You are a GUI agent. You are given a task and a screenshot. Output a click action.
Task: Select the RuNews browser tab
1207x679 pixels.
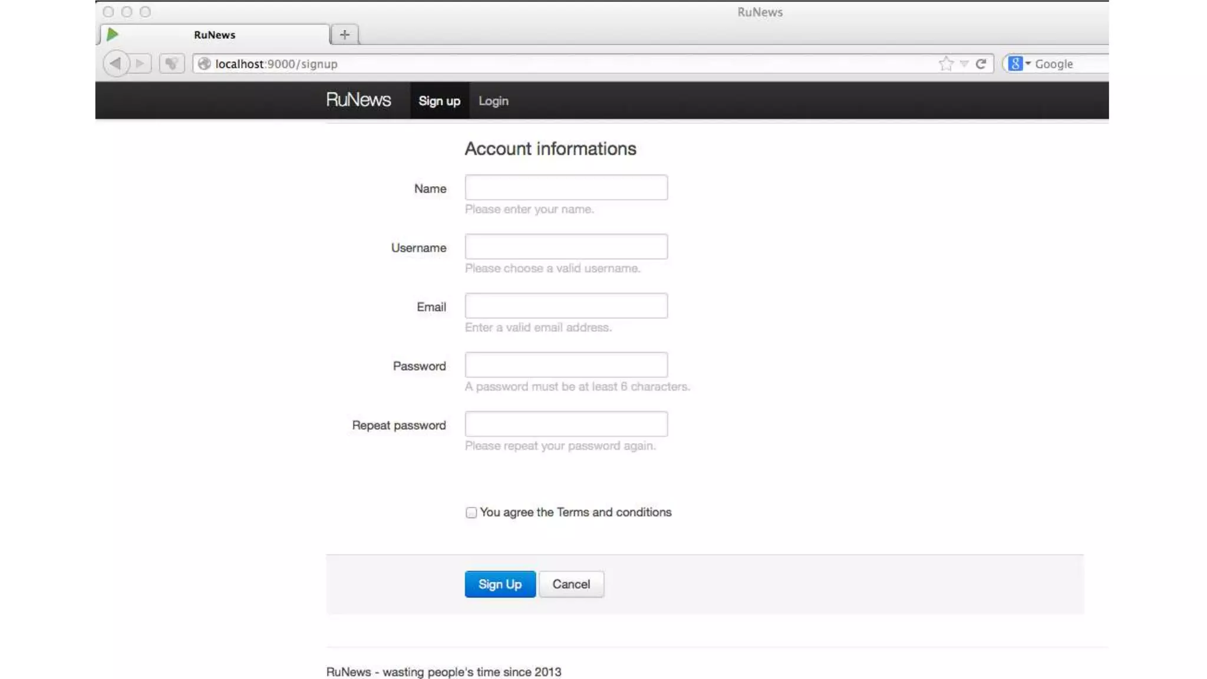coord(215,35)
